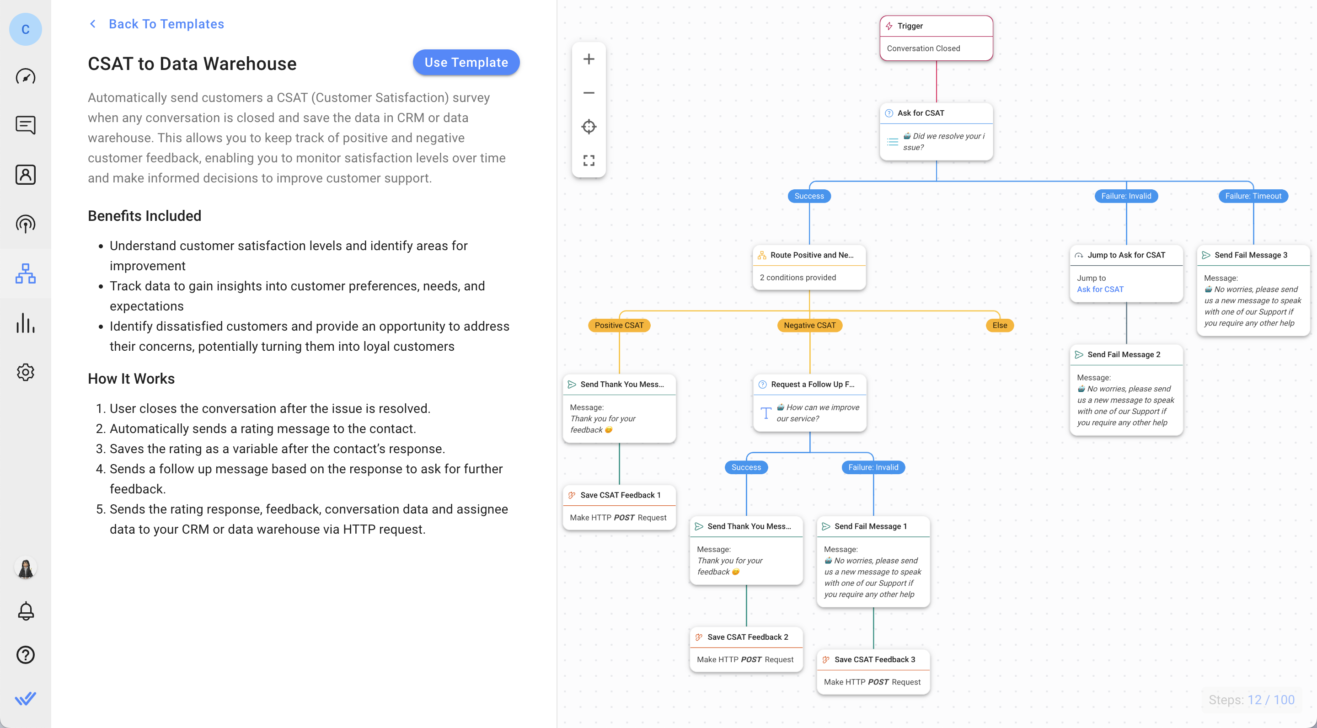1317x728 pixels.
Task: Click the Ask for CSAT node icon
Action: pos(890,113)
